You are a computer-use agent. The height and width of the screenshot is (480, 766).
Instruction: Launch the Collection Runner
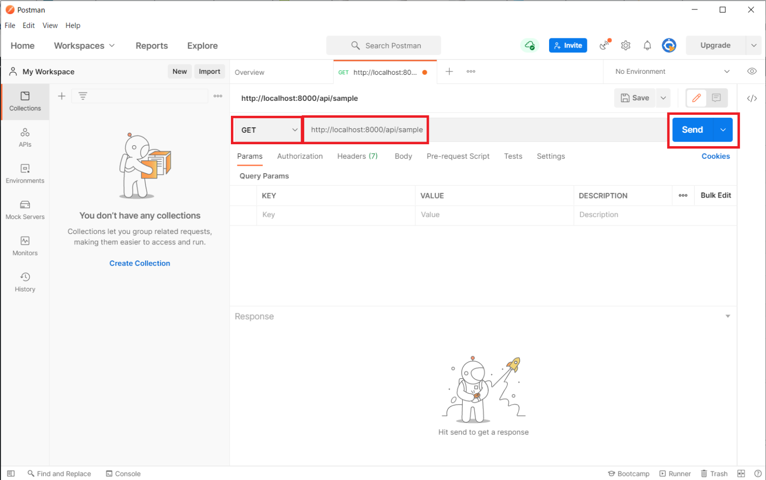675,473
